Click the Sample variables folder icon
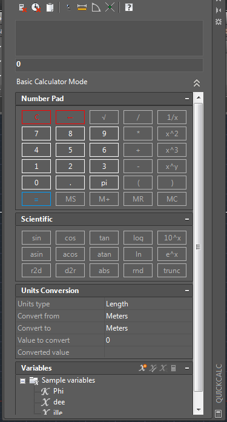The image size is (227, 422). (34, 381)
